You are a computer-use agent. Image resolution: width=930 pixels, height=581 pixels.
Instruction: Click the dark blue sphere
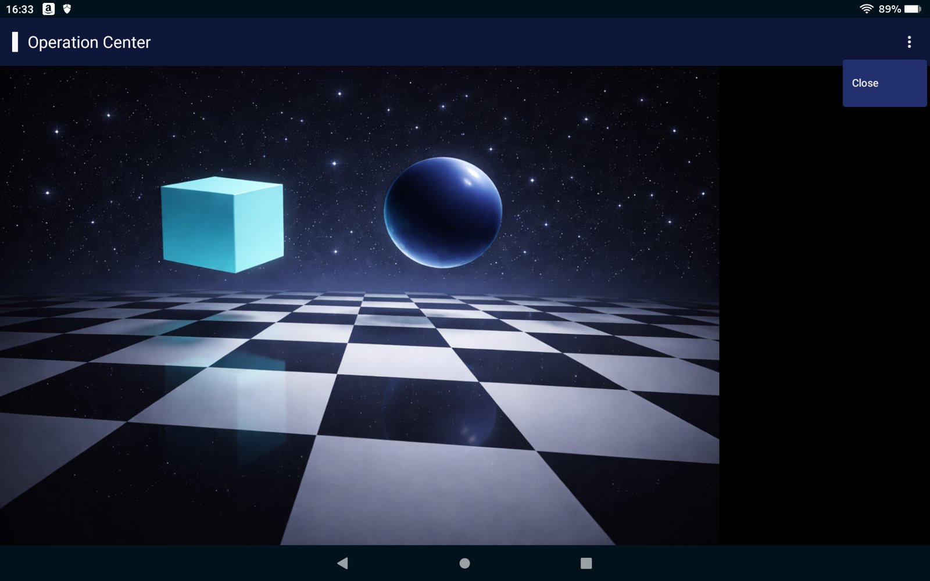(443, 213)
